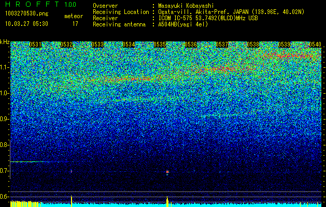Click the 0538 time marker
326x207 pixels.
coord(253,45)
